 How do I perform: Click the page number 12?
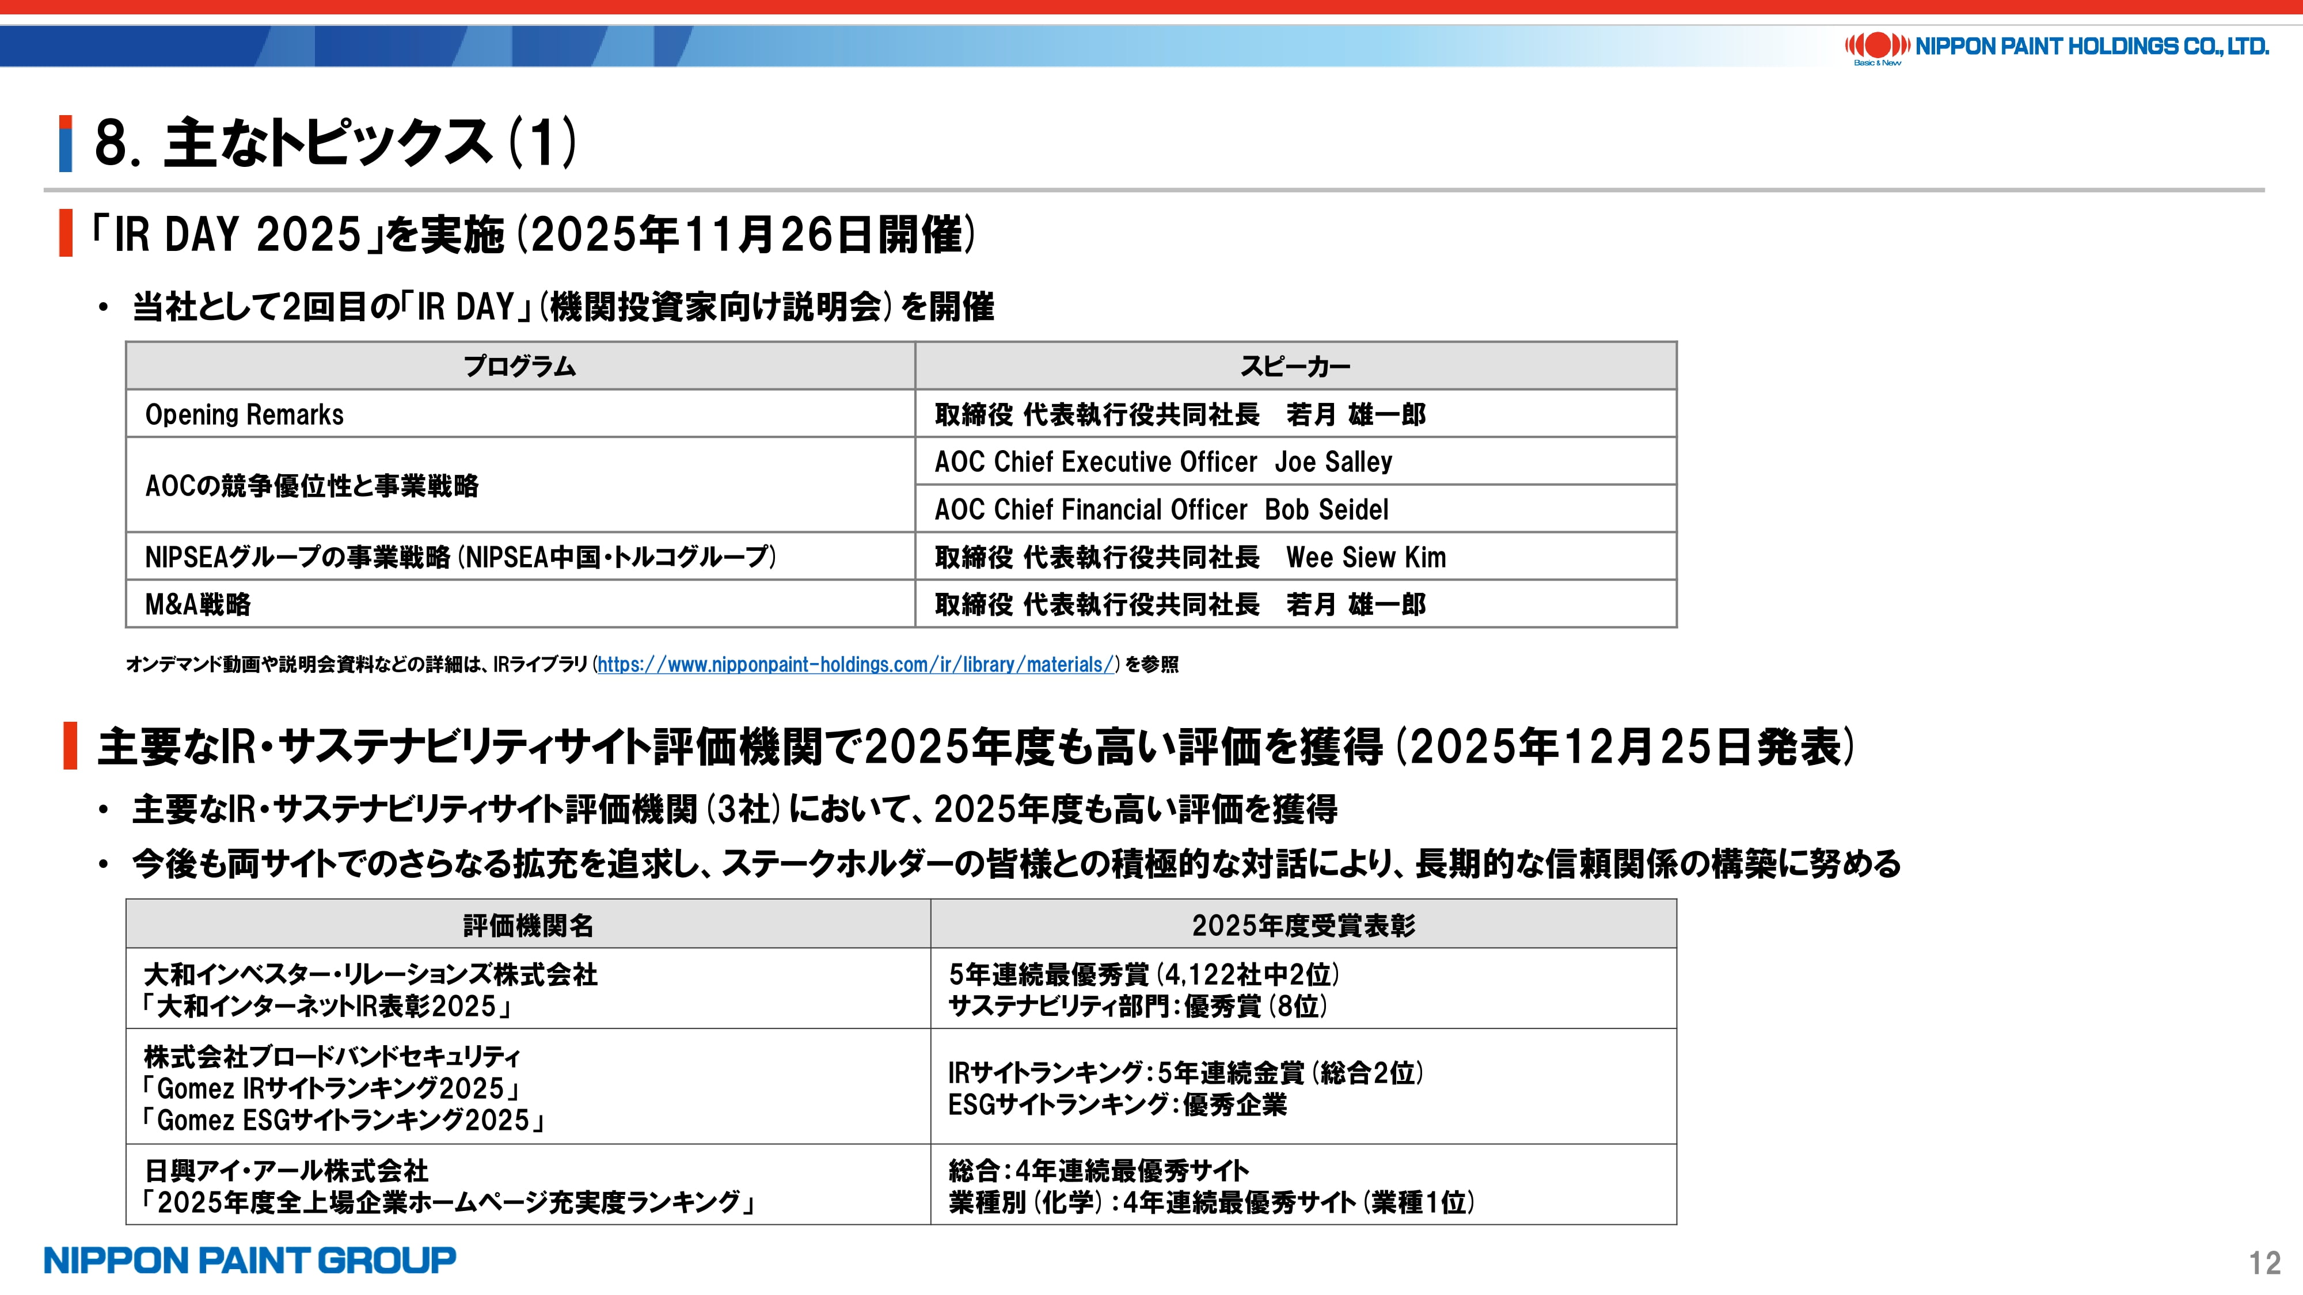click(2264, 1263)
